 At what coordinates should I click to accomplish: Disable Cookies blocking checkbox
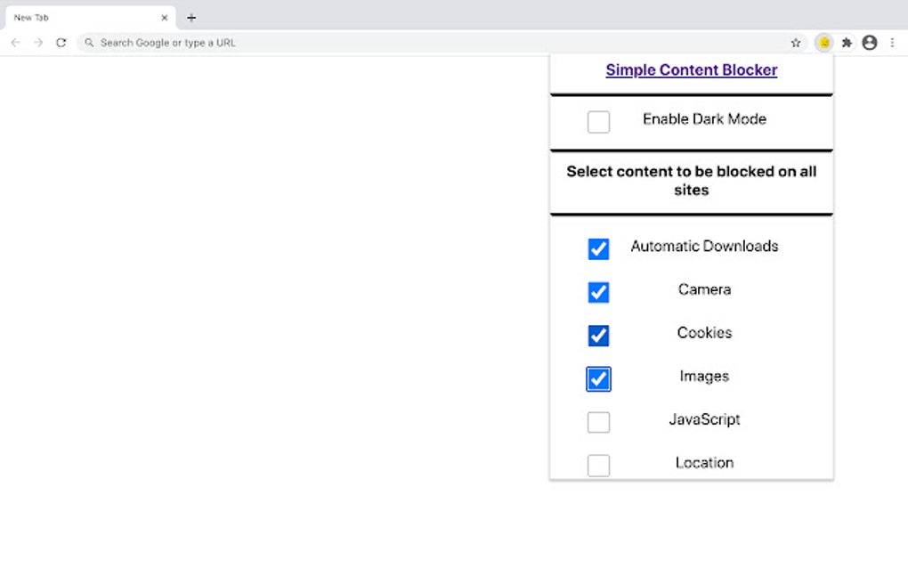(x=597, y=336)
